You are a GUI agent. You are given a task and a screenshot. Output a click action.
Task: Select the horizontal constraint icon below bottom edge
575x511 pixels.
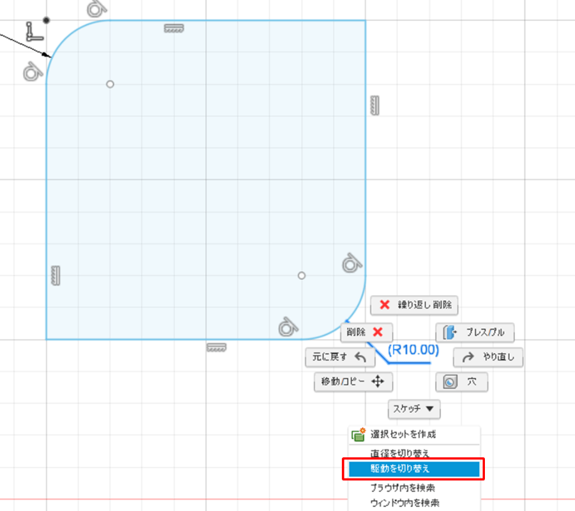click(217, 347)
